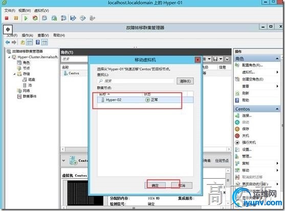Image resolution: width=285 pixels, height=211 pixels.
Task: Select the Centos role row in roles list
Action: [x=74, y=73]
